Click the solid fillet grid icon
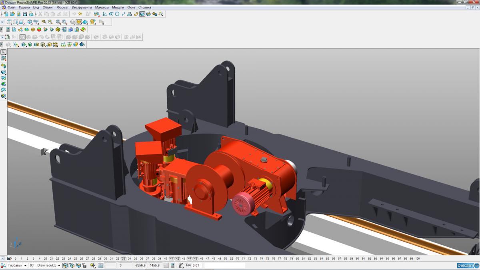The width and height of the screenshot is (480, 270). (55, 44)
